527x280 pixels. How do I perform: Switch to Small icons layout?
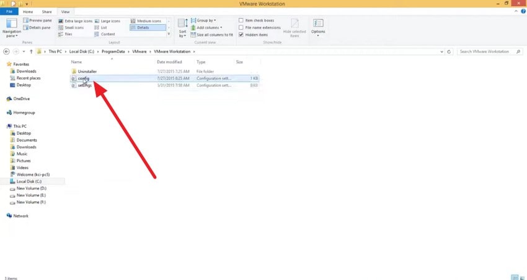coord(71,27)
